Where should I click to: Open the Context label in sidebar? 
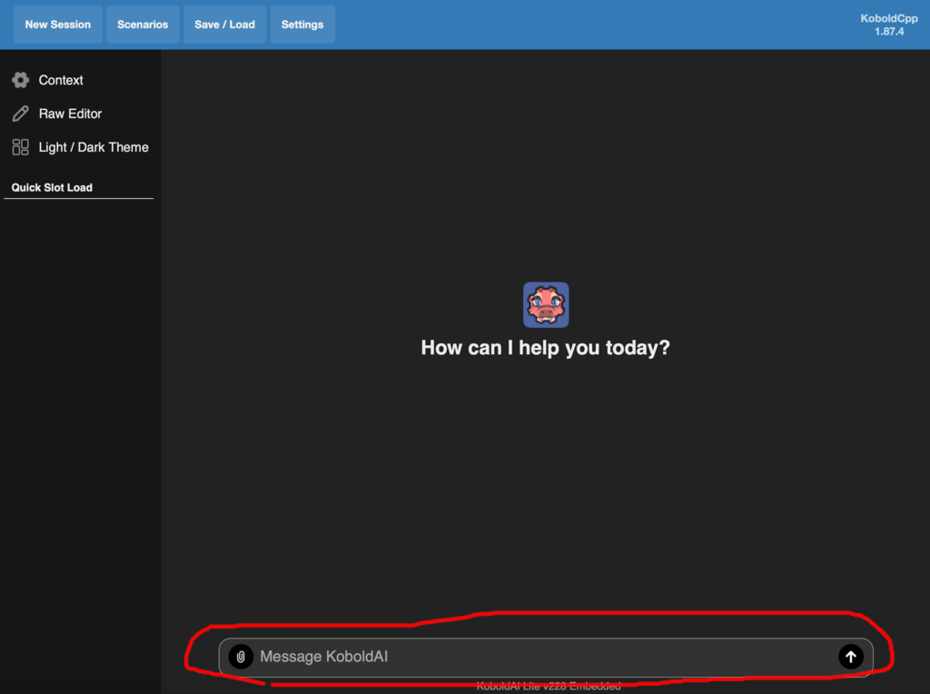[61, 80]
